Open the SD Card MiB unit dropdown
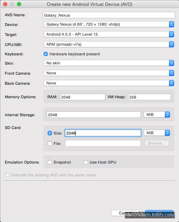Viewport: 179px width, 222px height. click(x=157, y=133)
